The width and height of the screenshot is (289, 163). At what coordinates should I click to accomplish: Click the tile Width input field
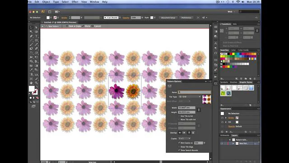[x=186, y=108]
